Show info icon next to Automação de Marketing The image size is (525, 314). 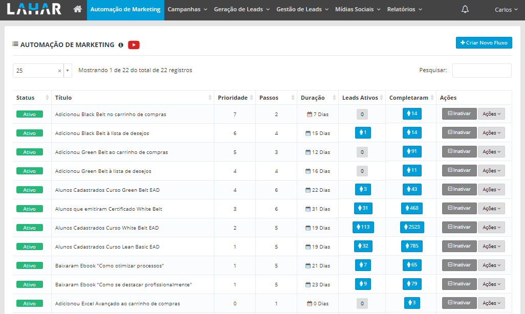121,45
